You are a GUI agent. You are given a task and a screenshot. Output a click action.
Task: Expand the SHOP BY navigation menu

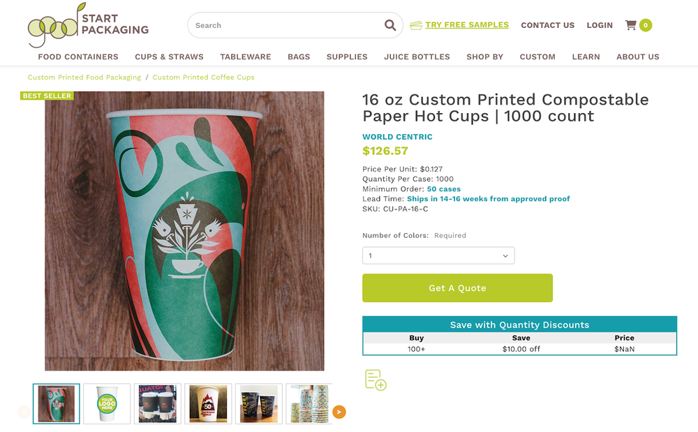[x=484, y=57]
